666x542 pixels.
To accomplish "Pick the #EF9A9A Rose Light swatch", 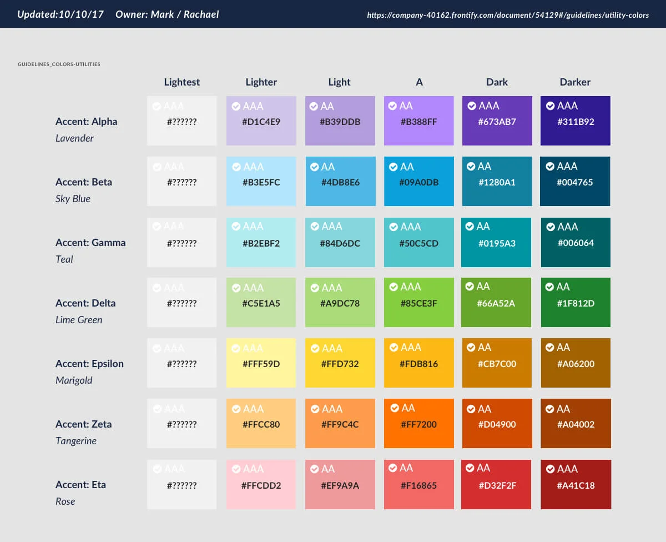I will pyautogui.click(x=340, y=484).
